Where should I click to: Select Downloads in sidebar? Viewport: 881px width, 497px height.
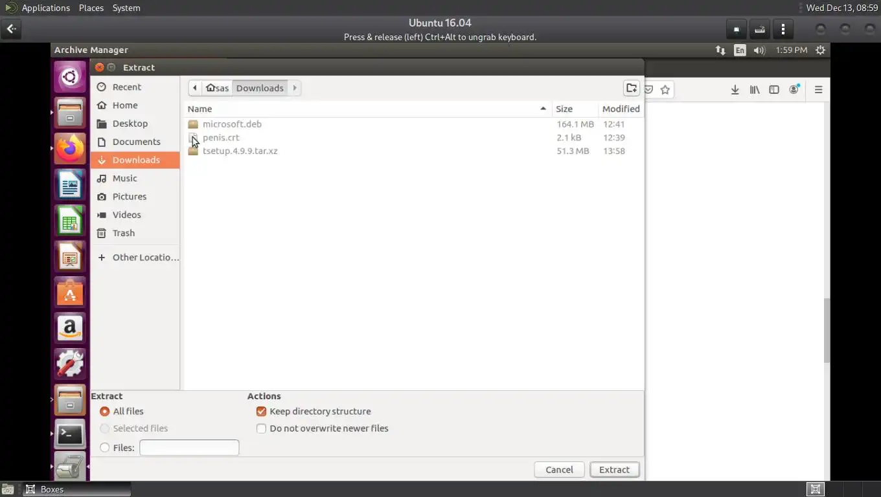[135, 160]
